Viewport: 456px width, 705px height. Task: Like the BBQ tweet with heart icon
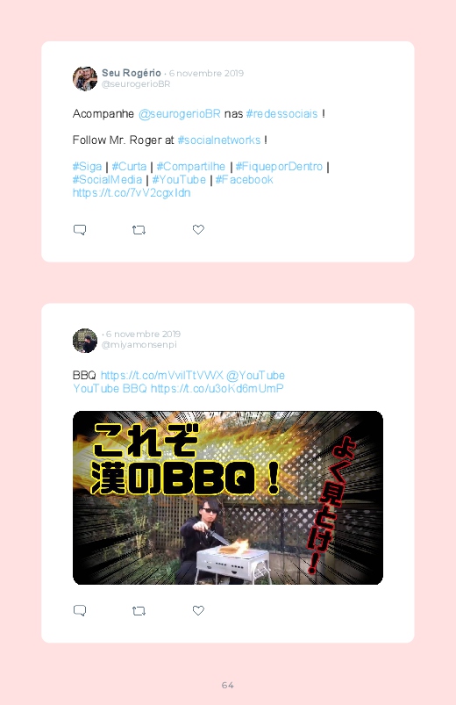point(198,610)
